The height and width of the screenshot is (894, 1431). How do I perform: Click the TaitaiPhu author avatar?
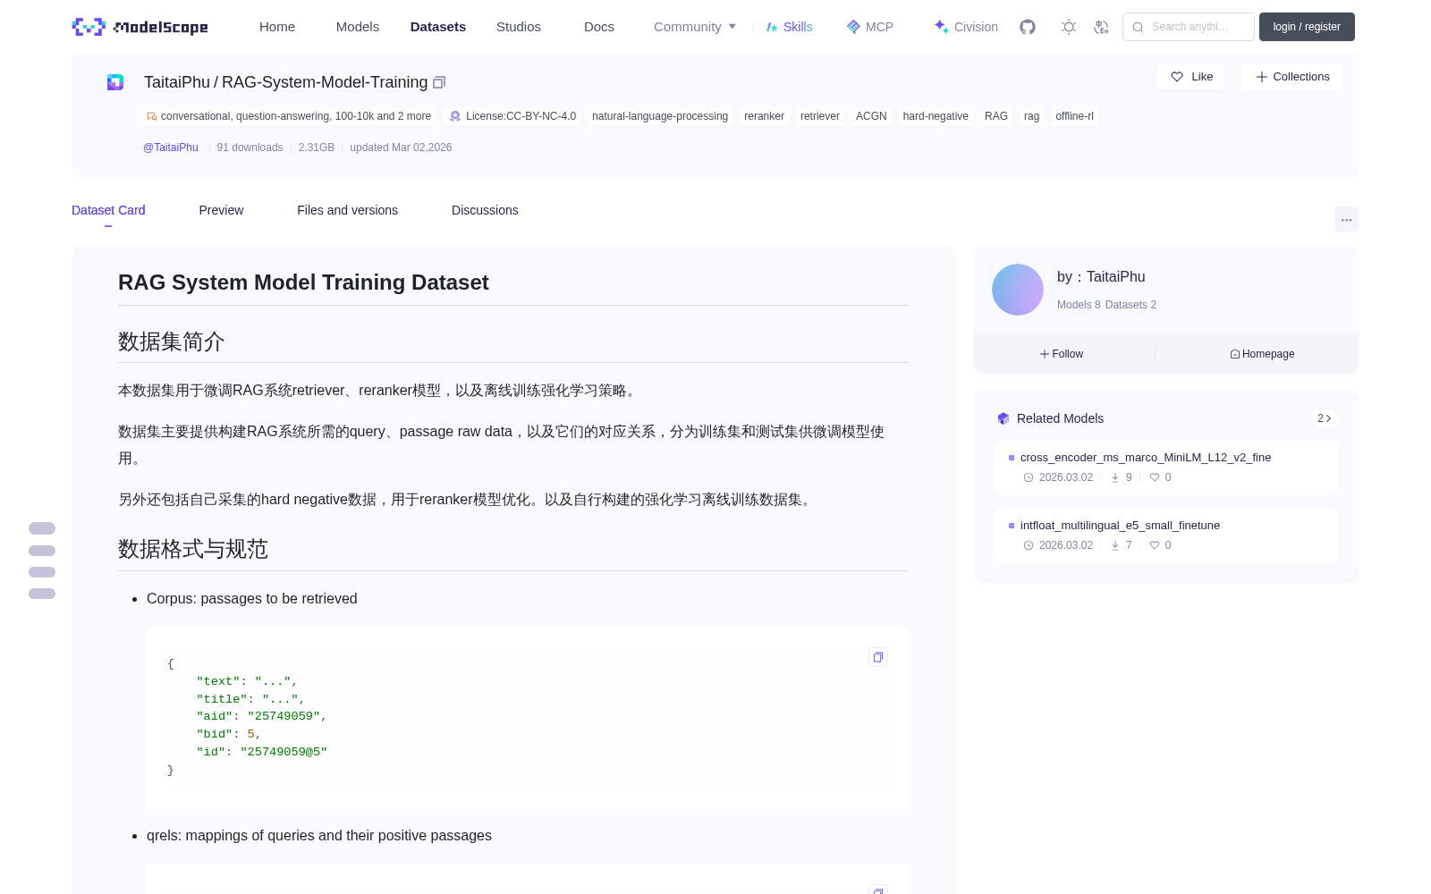tap(1018, 290)
